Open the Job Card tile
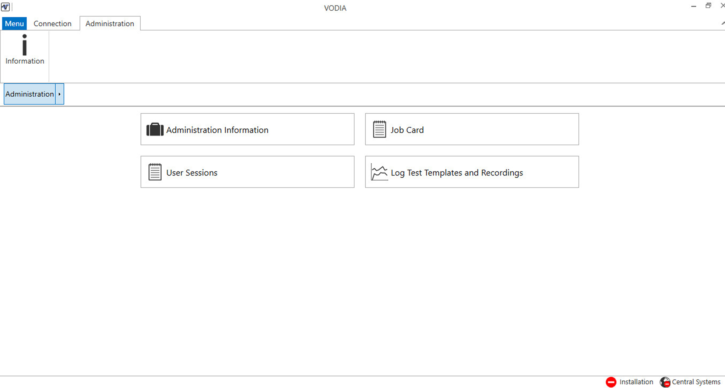 pyautogui.click(x=472, y=129)
